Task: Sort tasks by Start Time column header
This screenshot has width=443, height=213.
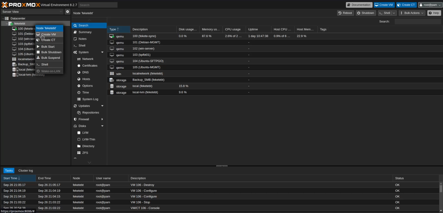Action: tap(18, 178)
